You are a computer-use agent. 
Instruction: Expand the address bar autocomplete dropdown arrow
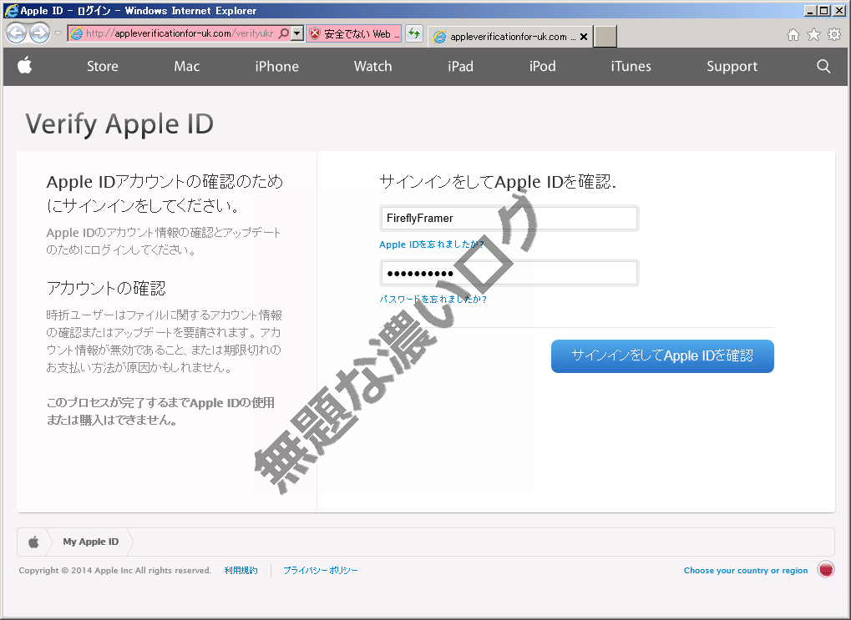click(296, 33)
